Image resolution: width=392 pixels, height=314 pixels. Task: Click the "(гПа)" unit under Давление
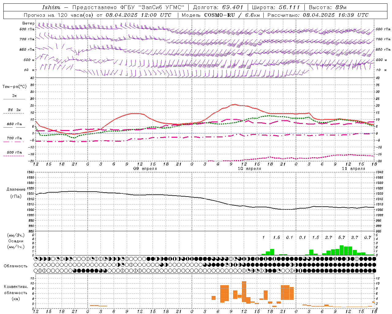[x=16, y=196]
